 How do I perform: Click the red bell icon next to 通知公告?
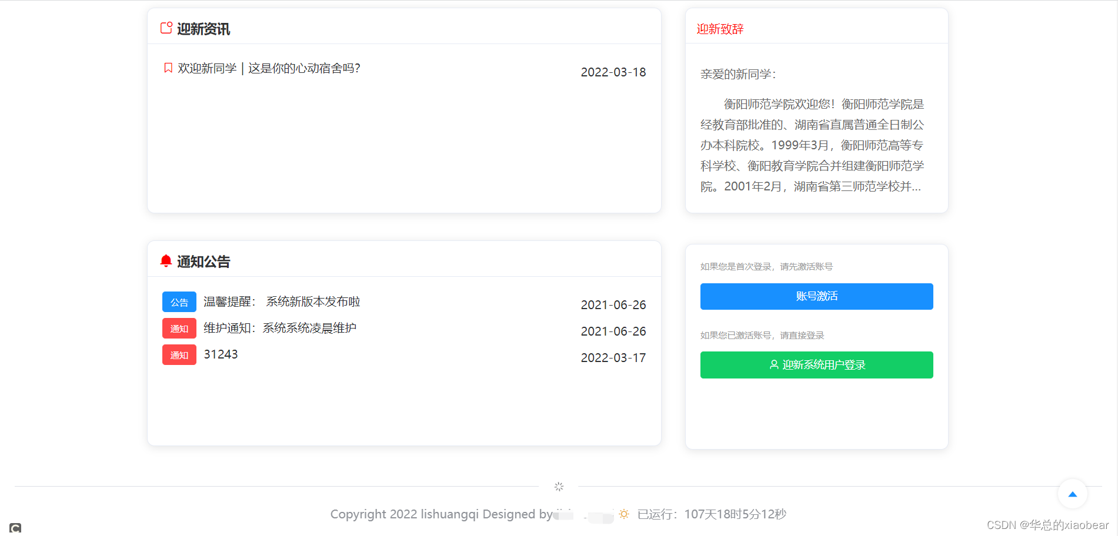click(166, 261)
